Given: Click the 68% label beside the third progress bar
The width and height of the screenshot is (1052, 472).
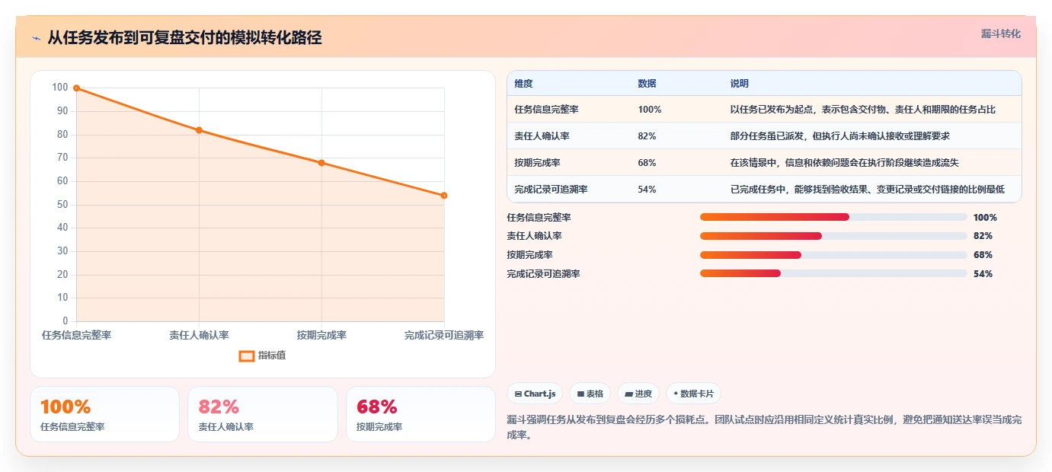Looking at the screenshot, I should pyautogui.click(x=983, y=255).
